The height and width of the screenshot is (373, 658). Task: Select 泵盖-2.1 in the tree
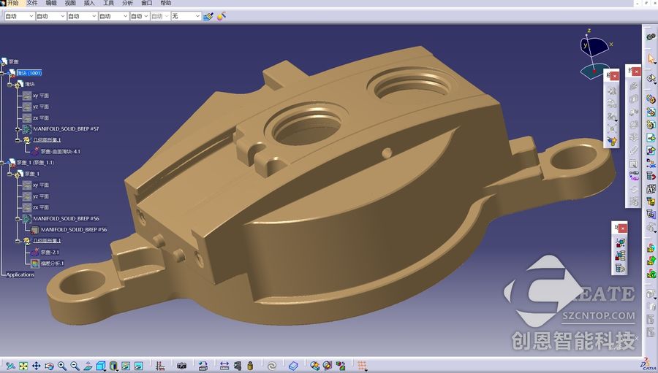pyautogui.click(x=50, y=253)
